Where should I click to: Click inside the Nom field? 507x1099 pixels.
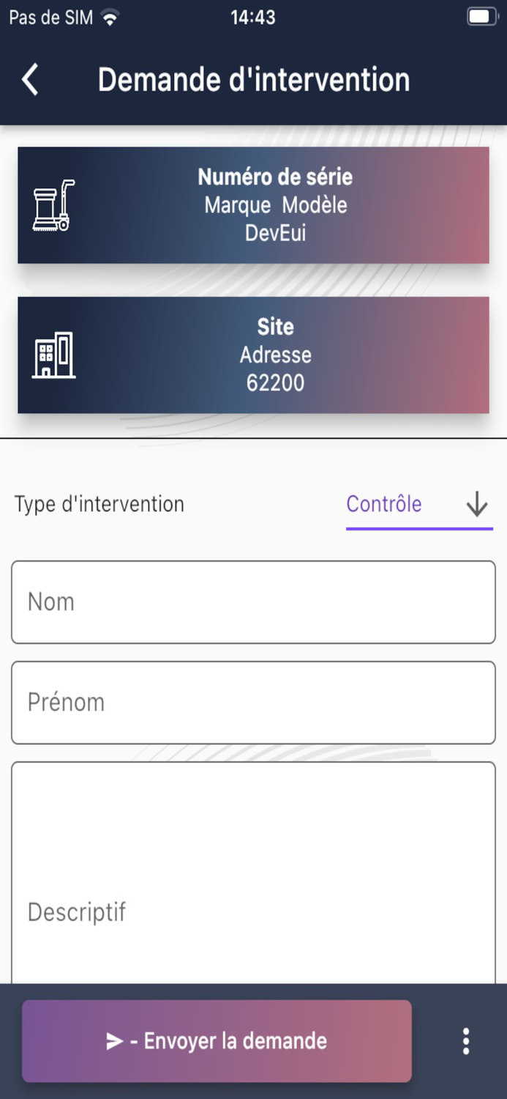253,601
